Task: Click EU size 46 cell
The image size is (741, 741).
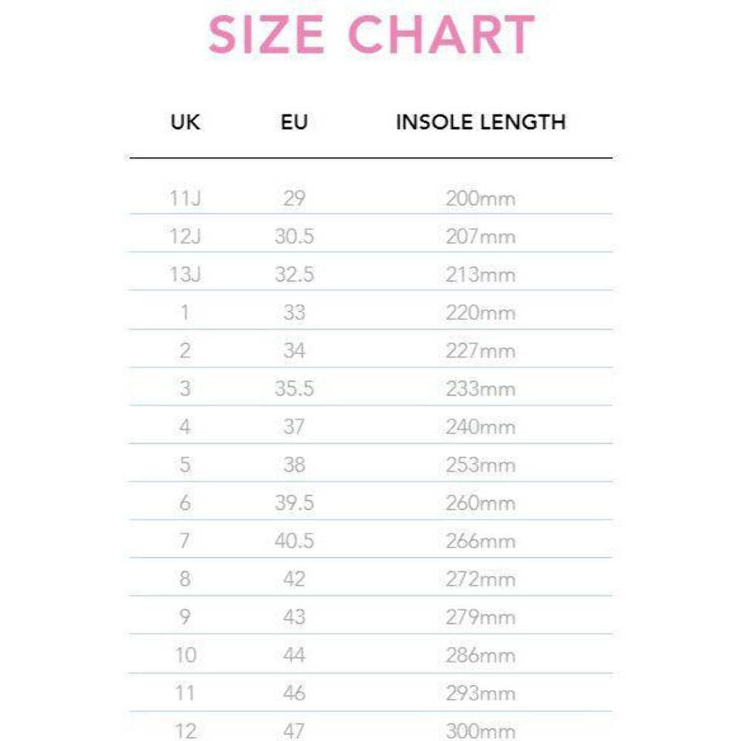Action: coord(294,694)
